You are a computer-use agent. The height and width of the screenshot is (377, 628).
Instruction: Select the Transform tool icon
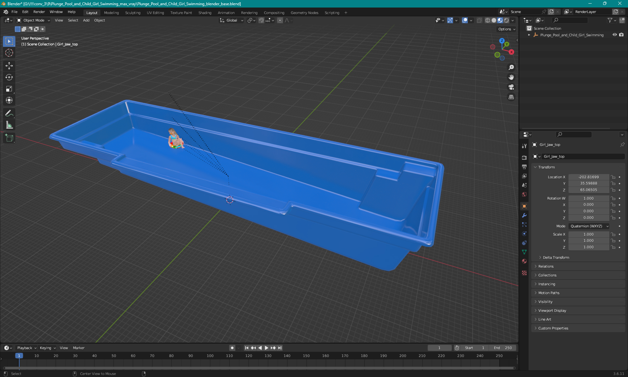click(9, 100)
